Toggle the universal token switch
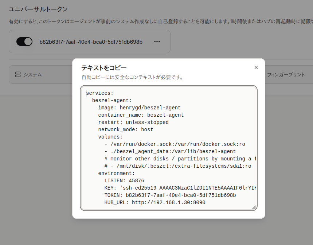 tap(24, 42)
